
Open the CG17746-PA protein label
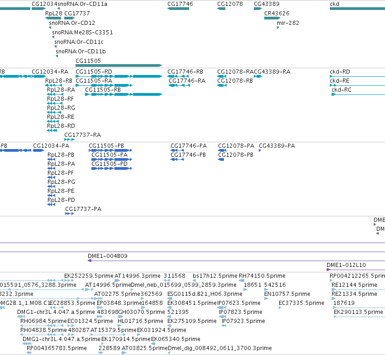point(189,146)
